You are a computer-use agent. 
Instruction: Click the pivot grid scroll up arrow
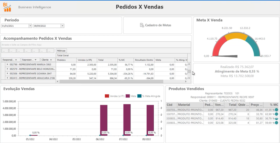[189, 64]
